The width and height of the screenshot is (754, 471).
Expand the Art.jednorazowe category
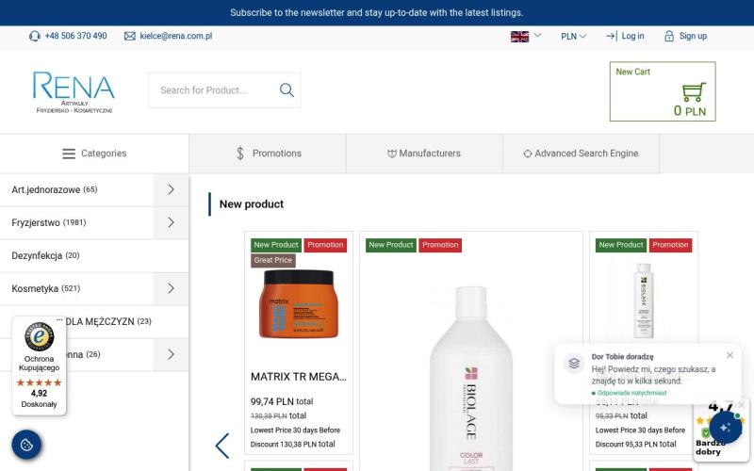click(x=171, y=189)
